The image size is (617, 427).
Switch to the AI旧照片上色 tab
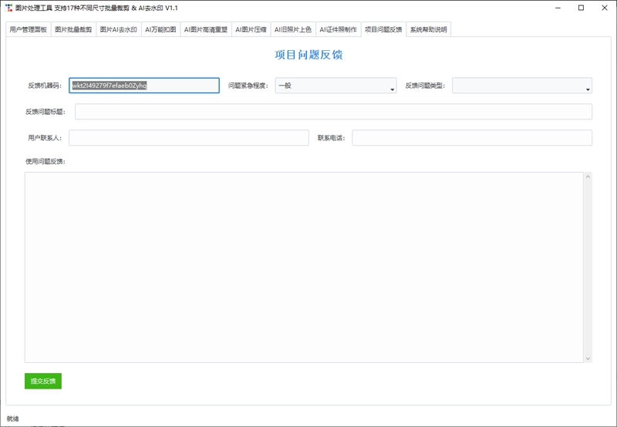pyautogui.click(x=293, y=29)
